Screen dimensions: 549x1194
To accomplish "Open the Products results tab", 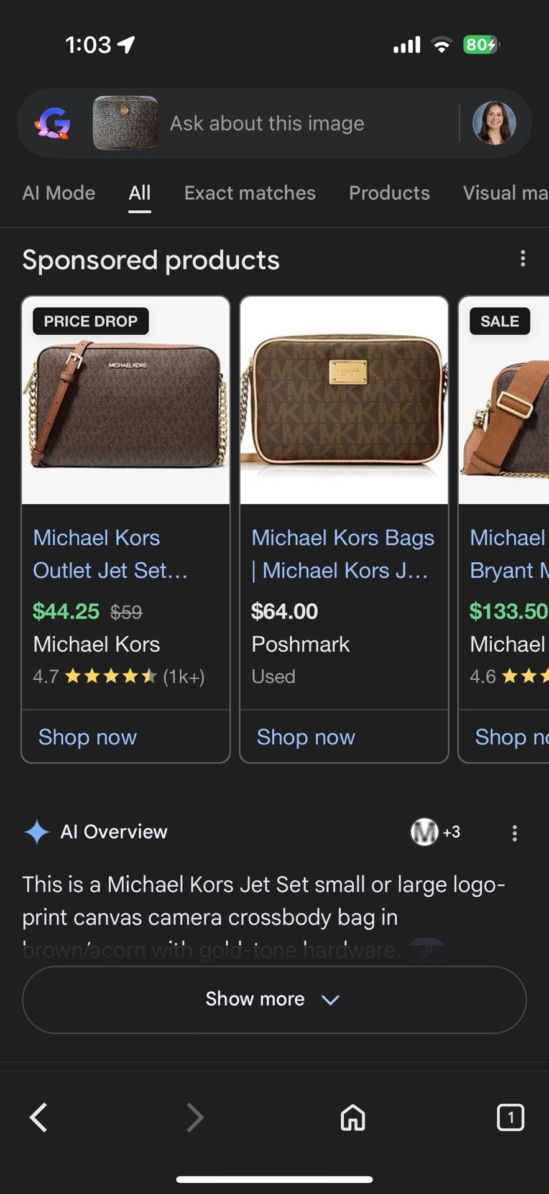I will [x=389, y=193].
